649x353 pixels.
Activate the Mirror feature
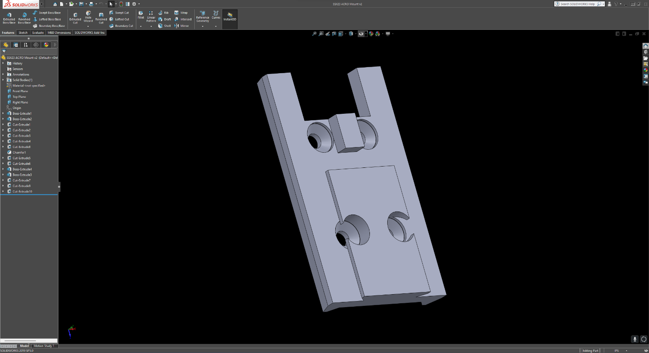click(x=182, y=26)
